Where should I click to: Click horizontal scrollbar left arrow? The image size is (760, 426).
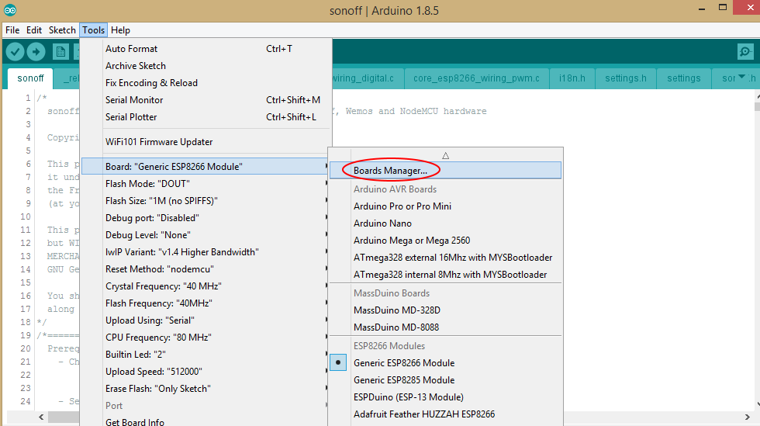(x=41, y=417)
